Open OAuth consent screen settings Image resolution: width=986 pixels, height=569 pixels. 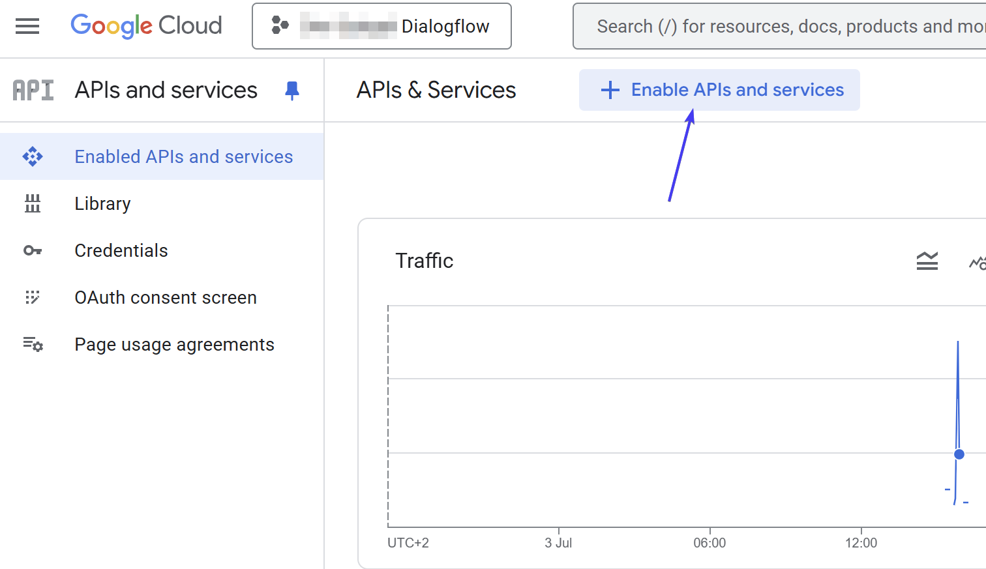tap(166, 298)
